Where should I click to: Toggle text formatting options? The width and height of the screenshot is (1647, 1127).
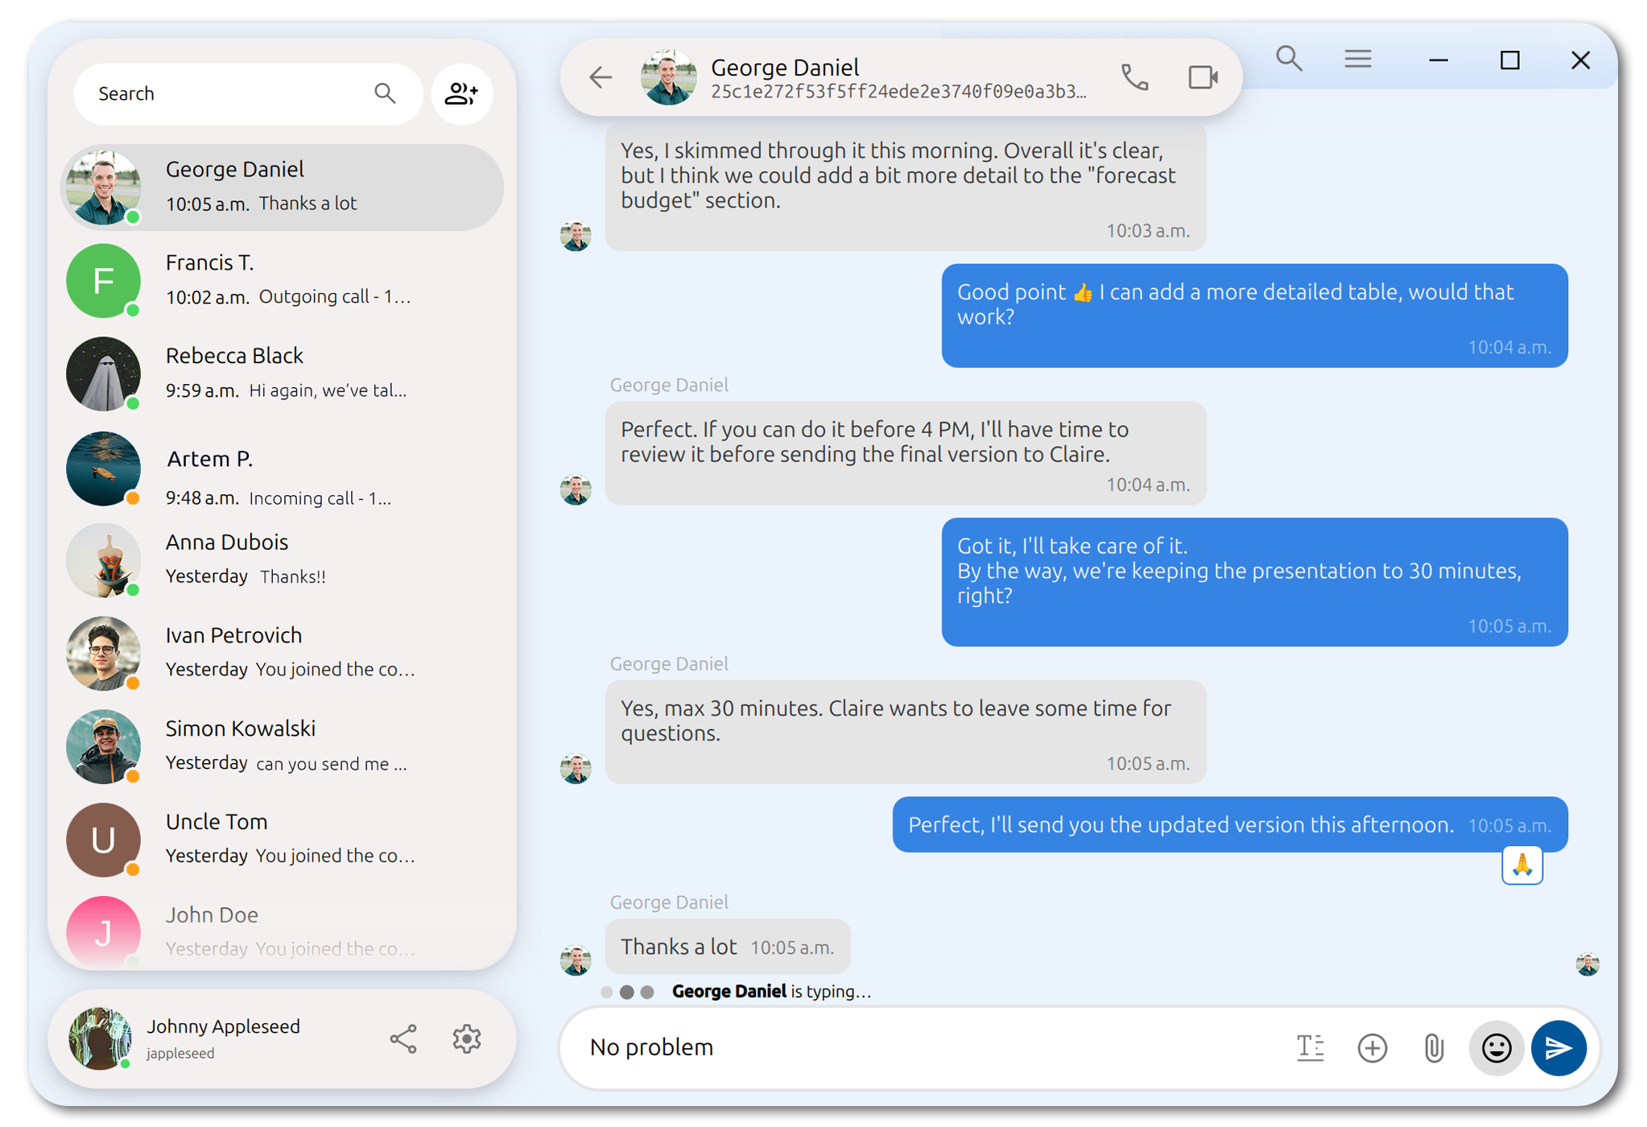[1310, 1047]
